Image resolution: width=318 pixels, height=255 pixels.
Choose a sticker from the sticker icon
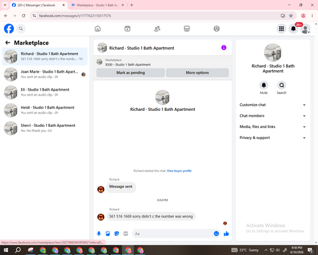tap(116, 234)
